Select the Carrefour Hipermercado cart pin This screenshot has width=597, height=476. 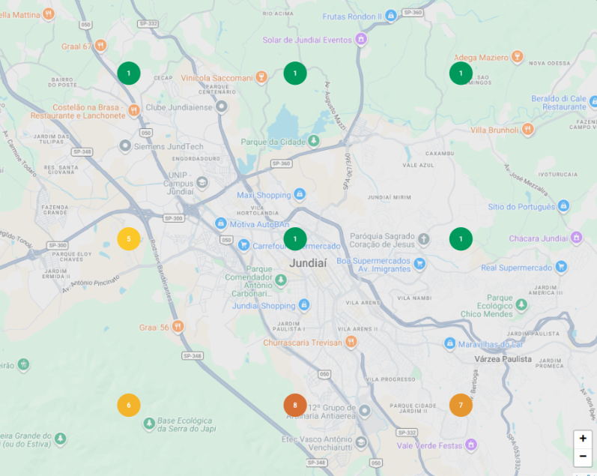pos(243,245)
